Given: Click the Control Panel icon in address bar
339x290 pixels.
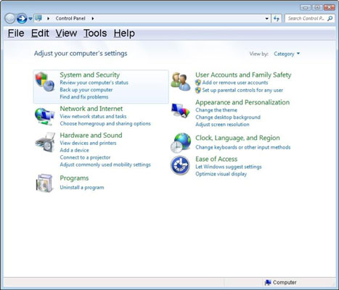Looking at the screenshot, I should click(x=38, y=18).
